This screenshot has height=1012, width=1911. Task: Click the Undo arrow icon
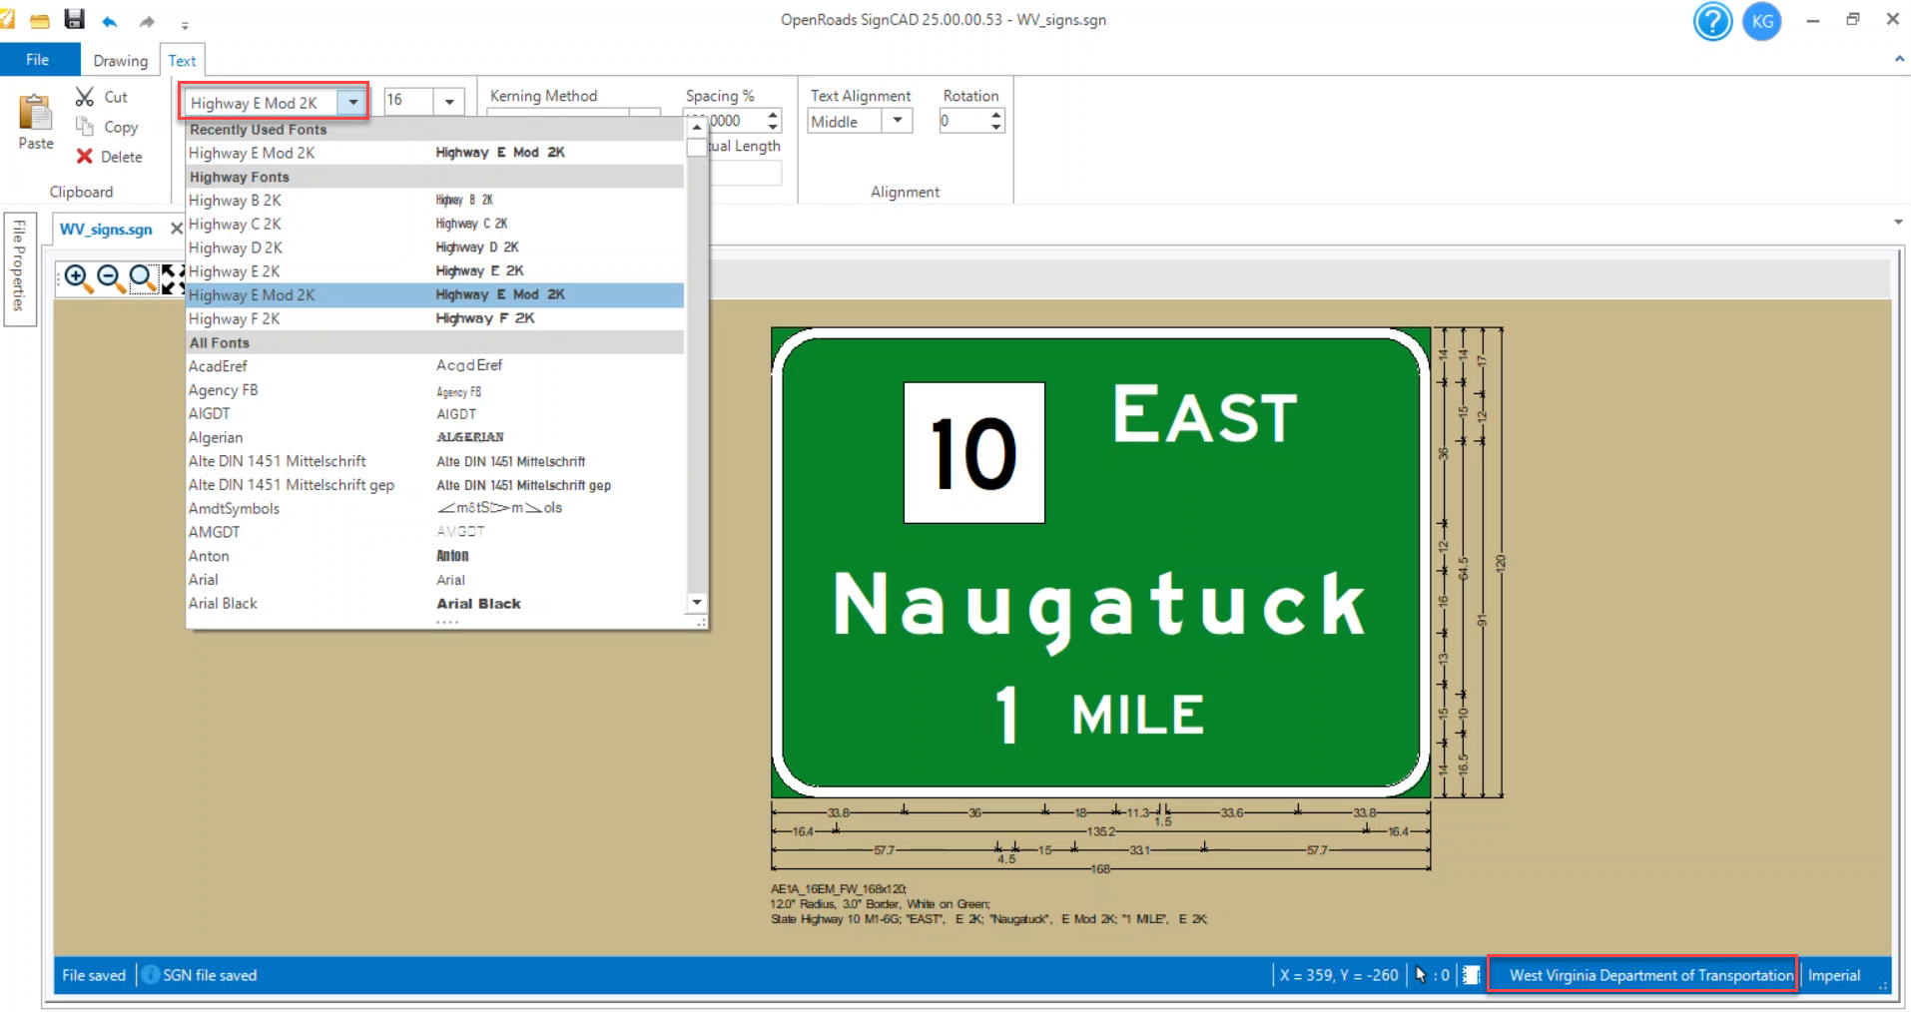pyautogui.click(x=110, y=21)
